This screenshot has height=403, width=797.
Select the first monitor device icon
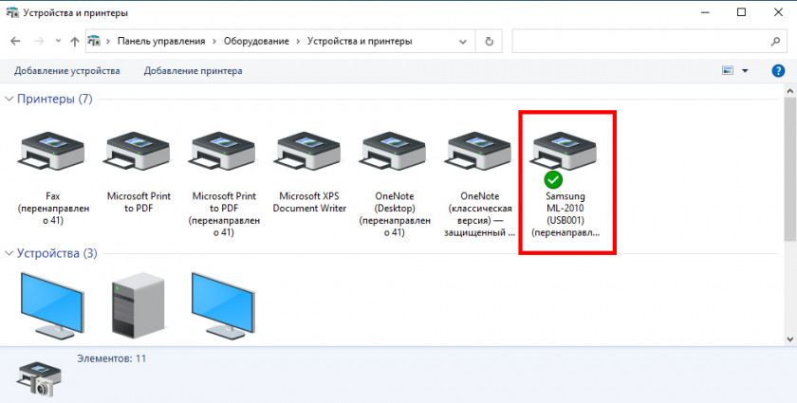coord(52,303)
